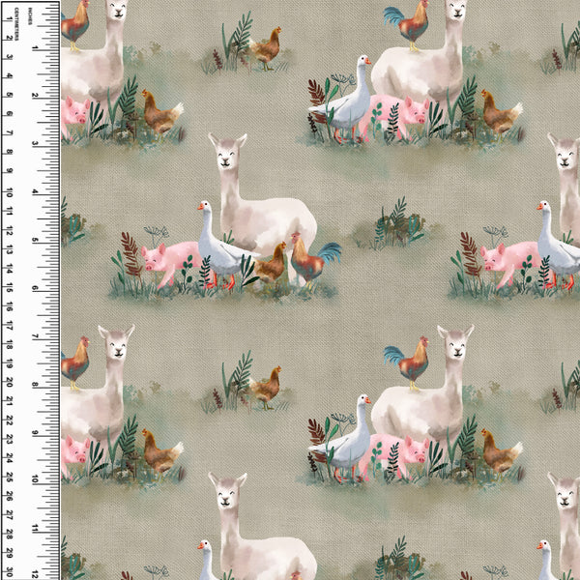580x580 pixels.
Task: Select the 28 centimeter mark on ruler
Action: (10, 534)
